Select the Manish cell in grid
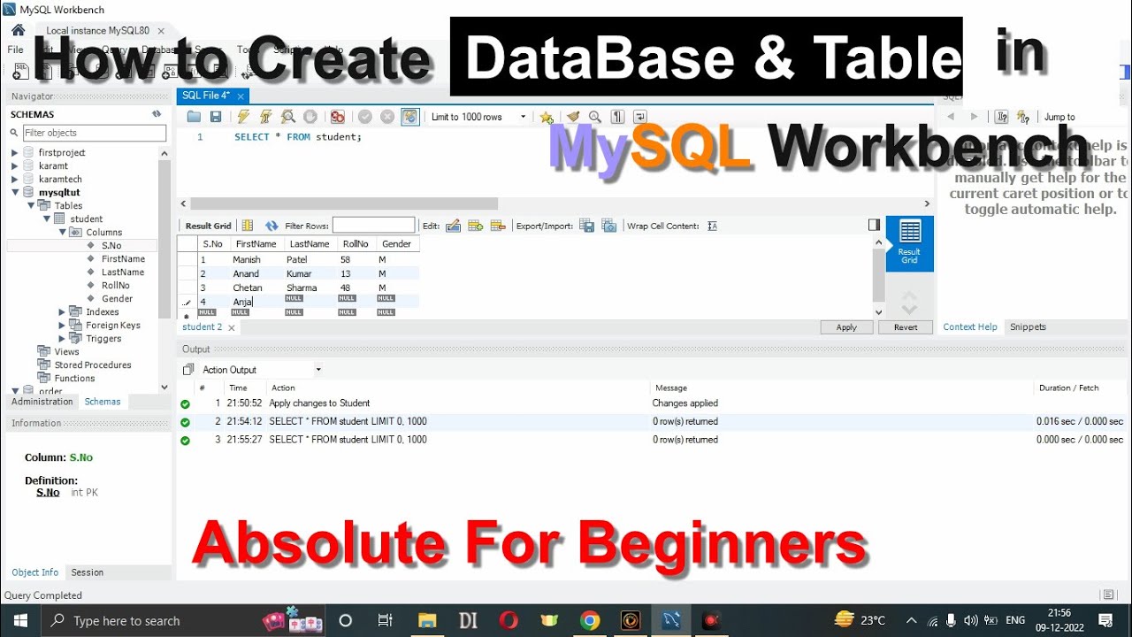The width and height of the screenshot is (1132, 637). 256,260
